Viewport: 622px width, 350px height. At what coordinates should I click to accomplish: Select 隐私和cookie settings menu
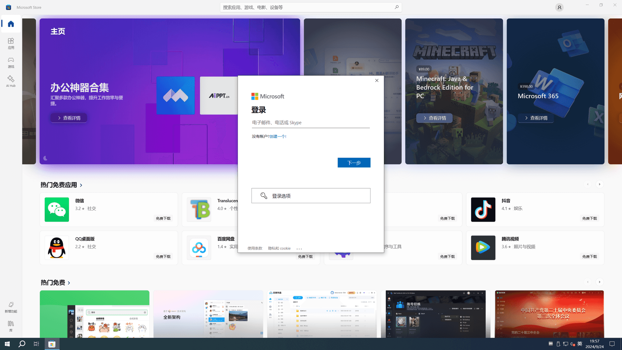coord(279,248)
